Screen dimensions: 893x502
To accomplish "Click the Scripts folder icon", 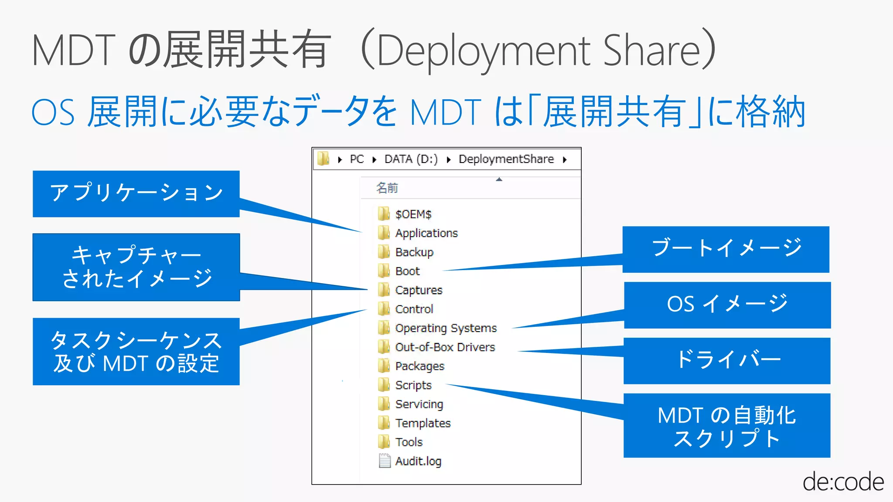I will coord(384,385).
